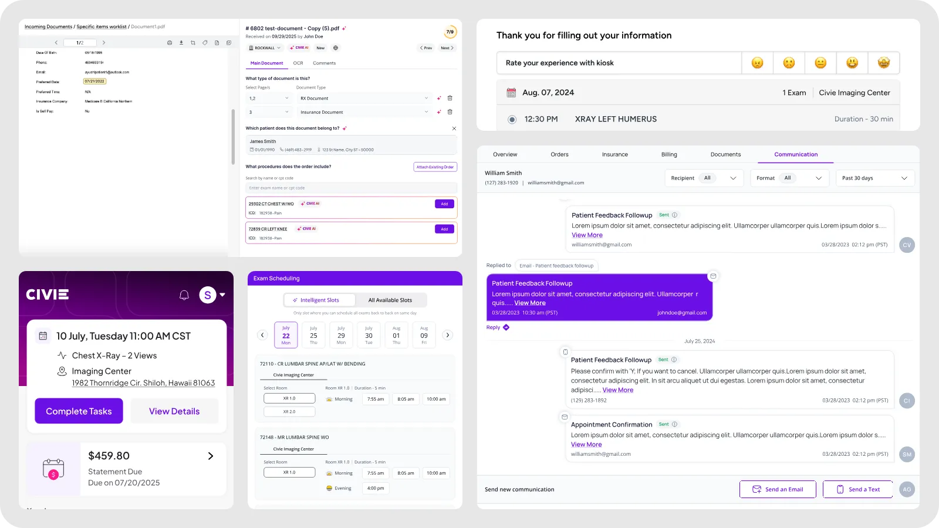The height and width of the screenshot is (528, 939).
Task: Open the Billing tab
Action: (669, 155)
